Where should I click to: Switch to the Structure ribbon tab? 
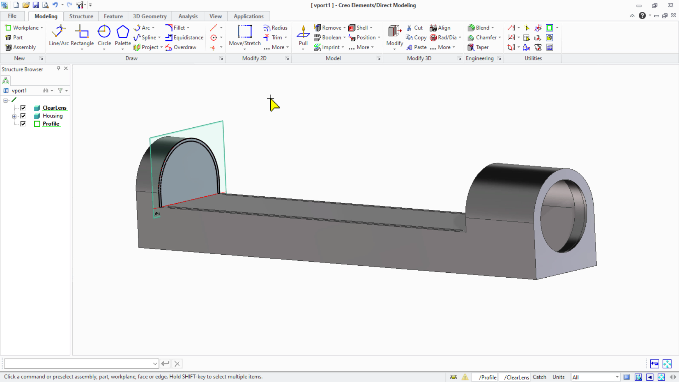pyautogui.click(x=81, y=16)
